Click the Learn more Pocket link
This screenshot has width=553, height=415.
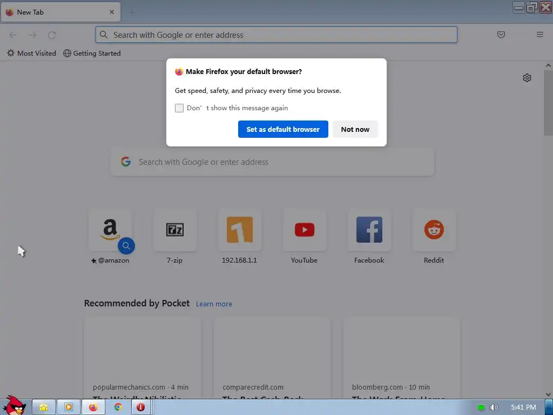214,304
